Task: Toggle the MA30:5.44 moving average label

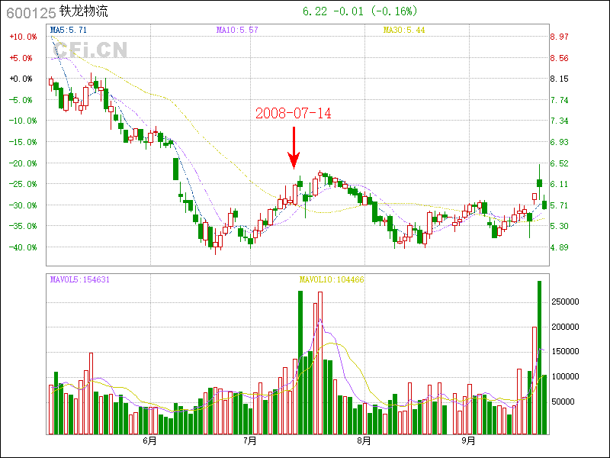Action: click(404, 30)
